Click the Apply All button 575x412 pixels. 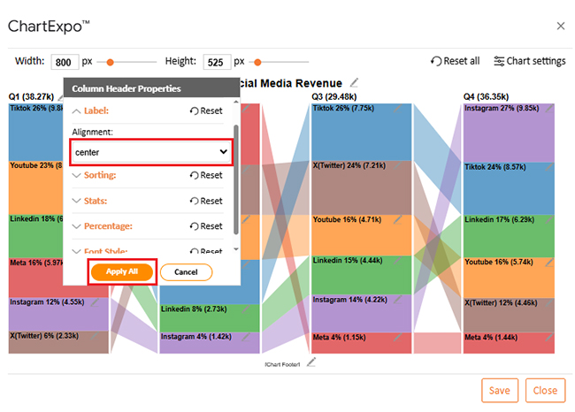click(x=122, y=272)
